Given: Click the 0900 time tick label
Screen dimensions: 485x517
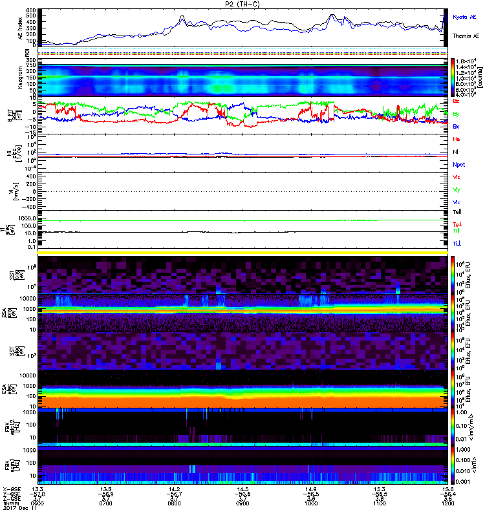Looking at the screenshot, I should coord(242,503).
